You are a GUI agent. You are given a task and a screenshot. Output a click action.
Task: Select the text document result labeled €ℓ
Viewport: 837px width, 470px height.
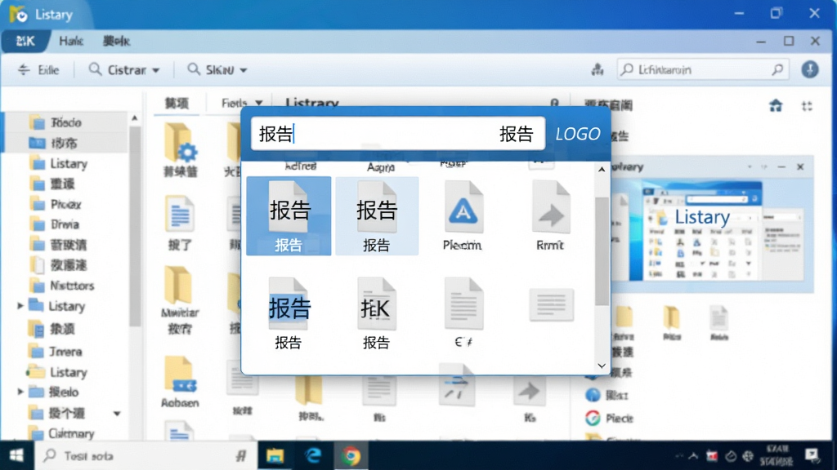coord(463,313)
